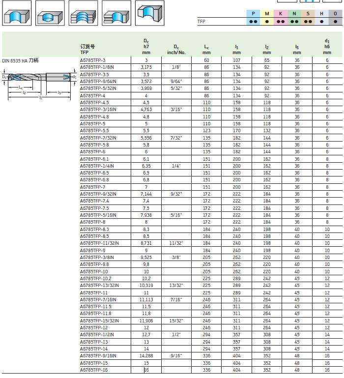
Task: Select order number A6785TFP-4.5
Action: [x=94, y=103]
